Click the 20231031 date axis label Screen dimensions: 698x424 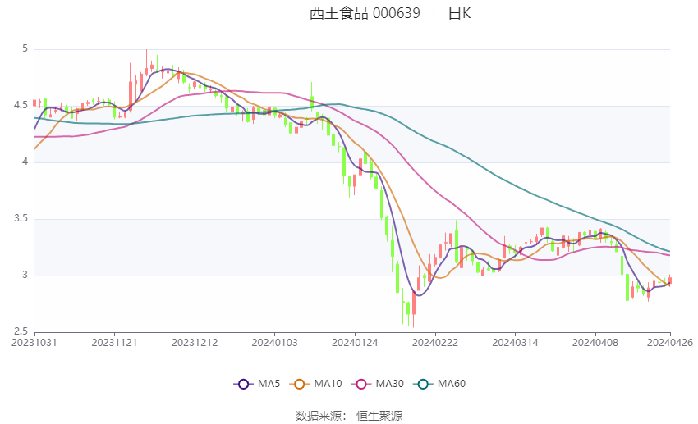pyautogui.click(x=34, y=343)
